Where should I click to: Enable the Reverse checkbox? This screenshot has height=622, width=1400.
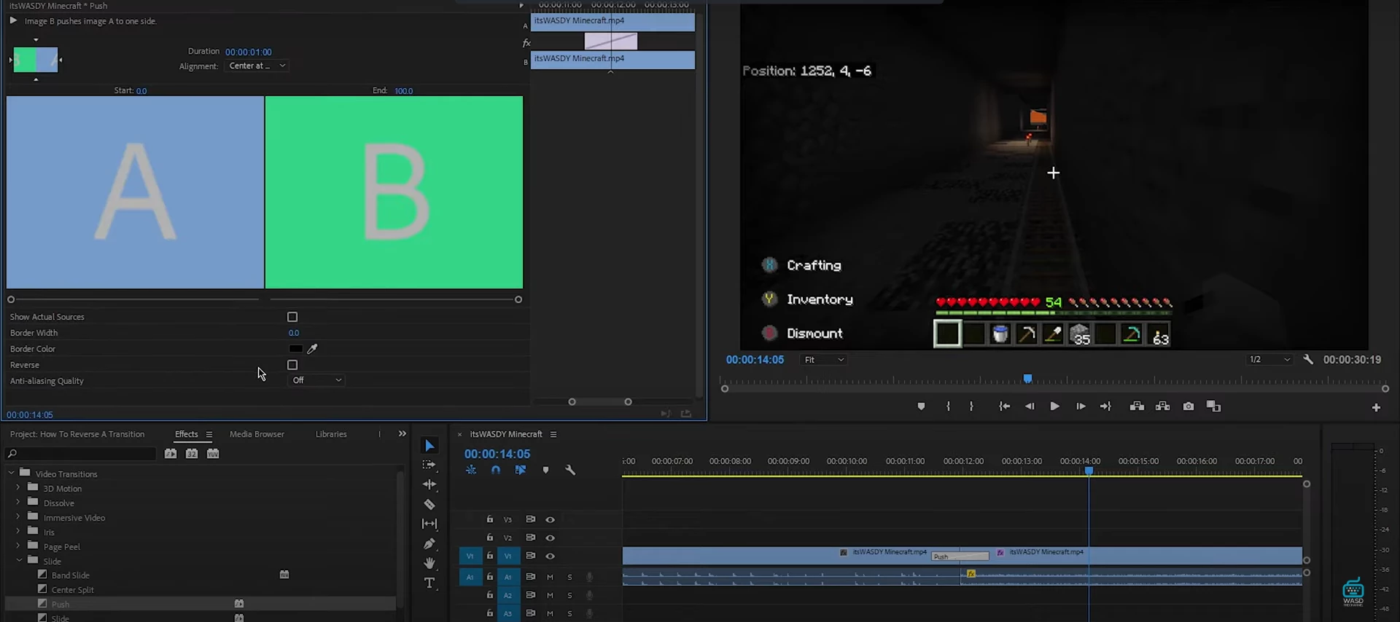pos(292,365)
